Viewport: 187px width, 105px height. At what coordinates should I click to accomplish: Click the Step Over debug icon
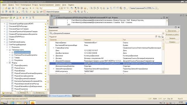(x=95, y=8)
